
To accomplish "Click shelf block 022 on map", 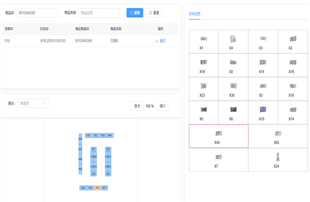I will coord(108,149).
